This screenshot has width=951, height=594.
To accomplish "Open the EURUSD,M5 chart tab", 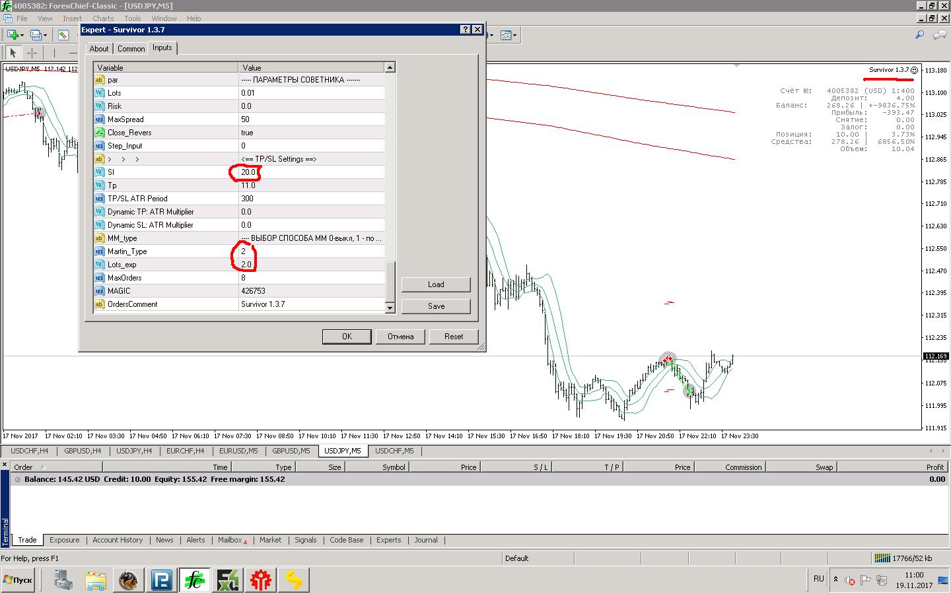I will tap(238, 451).
